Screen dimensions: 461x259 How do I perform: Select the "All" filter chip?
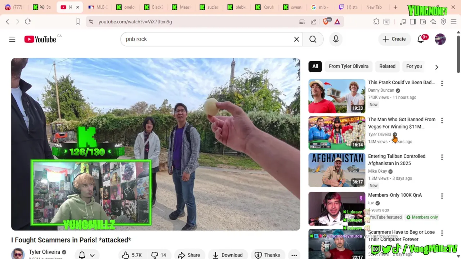pos(315,66)
